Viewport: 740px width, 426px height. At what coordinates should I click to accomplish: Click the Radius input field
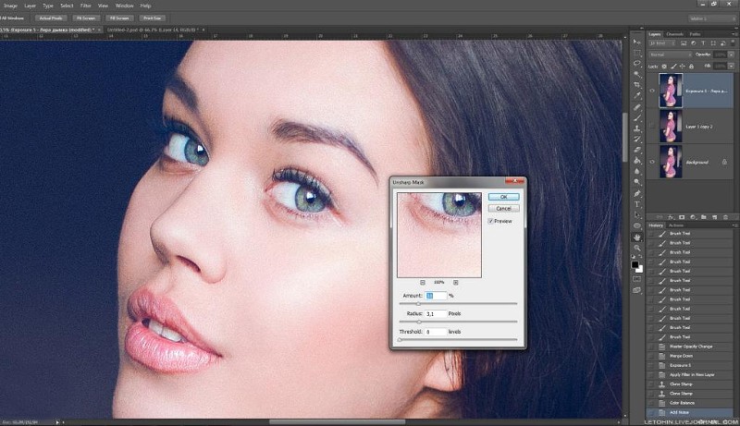(435, 313)
